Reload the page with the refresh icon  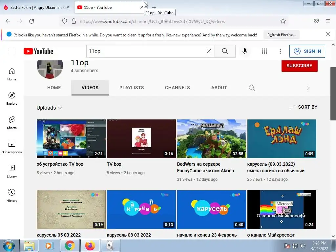[x=31, y=21]
